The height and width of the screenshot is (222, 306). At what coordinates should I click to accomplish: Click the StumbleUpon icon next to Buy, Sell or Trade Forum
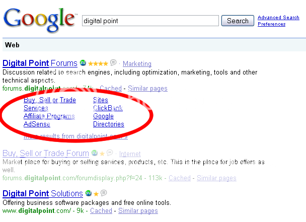(95, 153)
